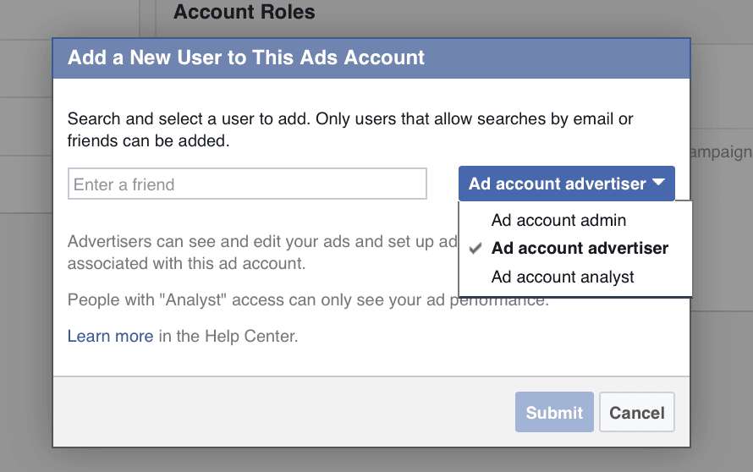Click the white caret arrow on role button
Viewport: 753px width, 472px height.
658,183
